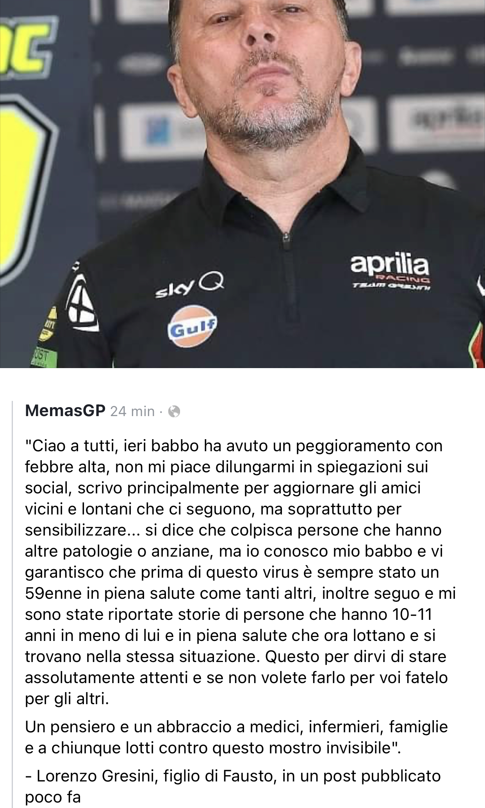
Task: Tap the Sky Q logo on shirt
Action: click(190, 288)
